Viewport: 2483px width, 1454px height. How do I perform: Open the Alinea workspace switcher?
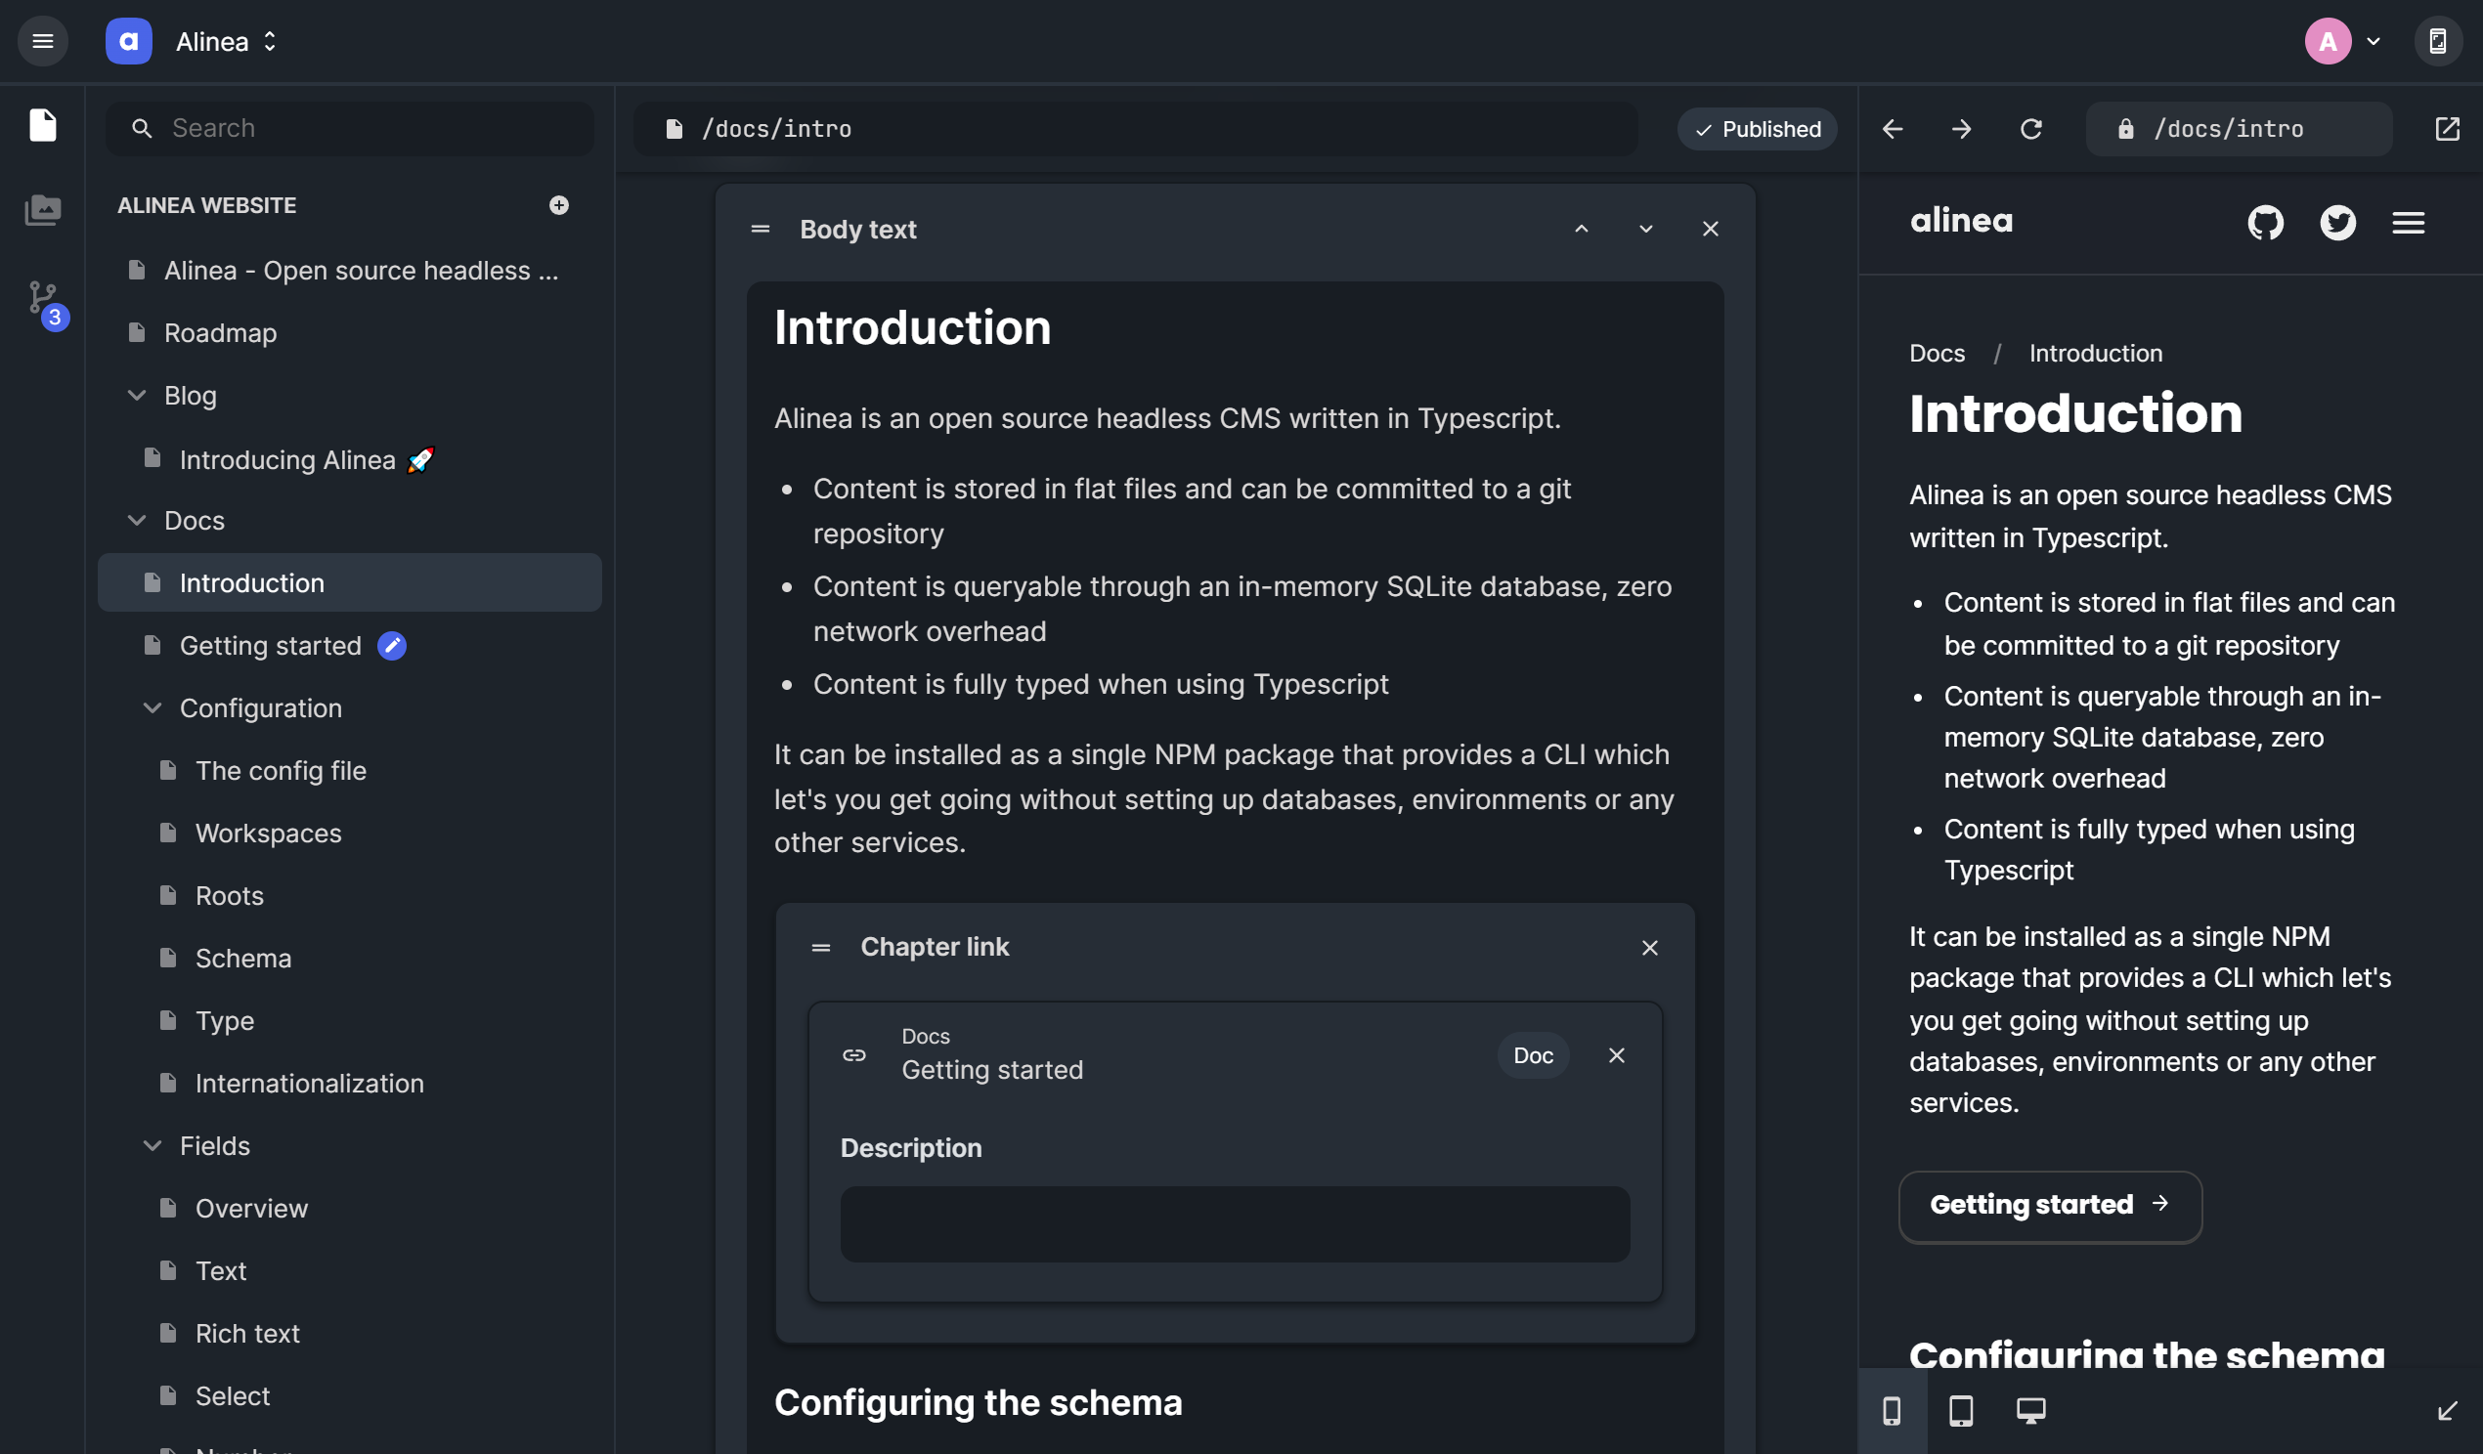pyautogui.click(x=227, y=41)
